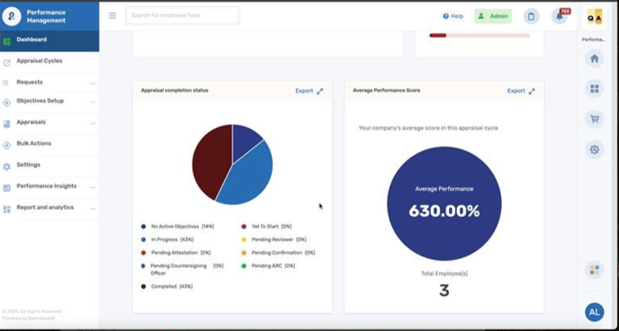
Task: Toggle Completed legend swatch
Action: tap(143, 286)
